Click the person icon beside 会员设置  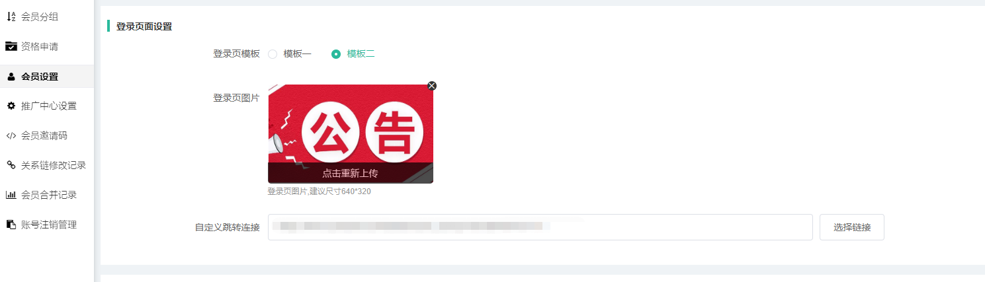(x=11, y=77)
